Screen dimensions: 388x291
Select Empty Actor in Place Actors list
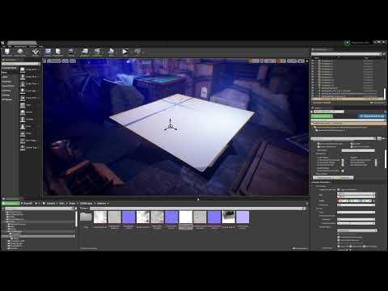[x=30, y=70]
